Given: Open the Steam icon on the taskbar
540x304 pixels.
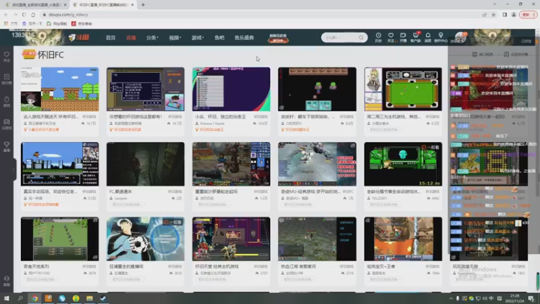Looking at the screenshot, I should [103, 299].
